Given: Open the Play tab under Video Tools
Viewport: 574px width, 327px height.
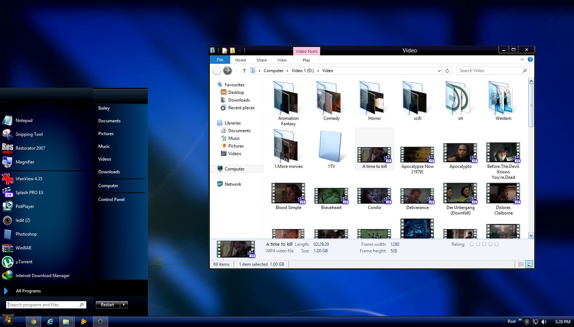Looking at the screenshot, I should 306,60.
